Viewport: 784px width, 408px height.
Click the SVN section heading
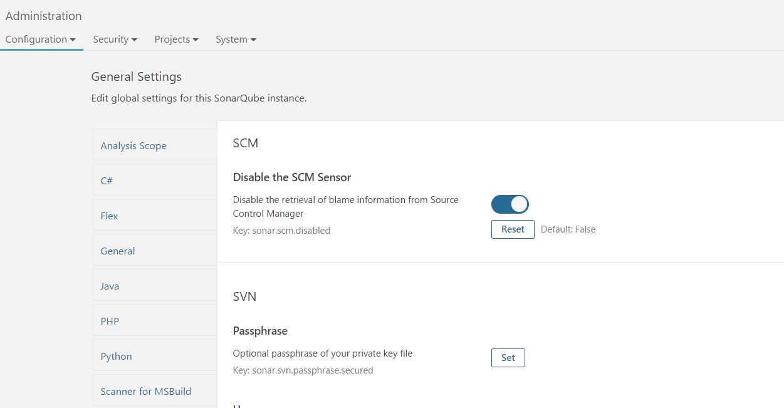244,296
